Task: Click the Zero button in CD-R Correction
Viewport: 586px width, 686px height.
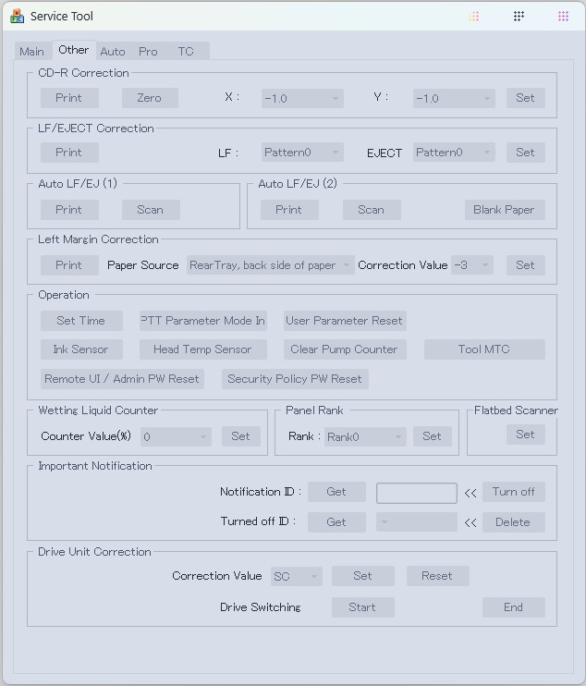Action: [150, 98]
